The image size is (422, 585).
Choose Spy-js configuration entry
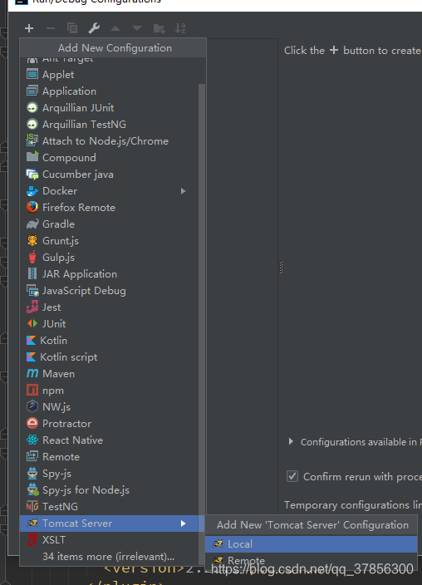click(x=112, y=474)
